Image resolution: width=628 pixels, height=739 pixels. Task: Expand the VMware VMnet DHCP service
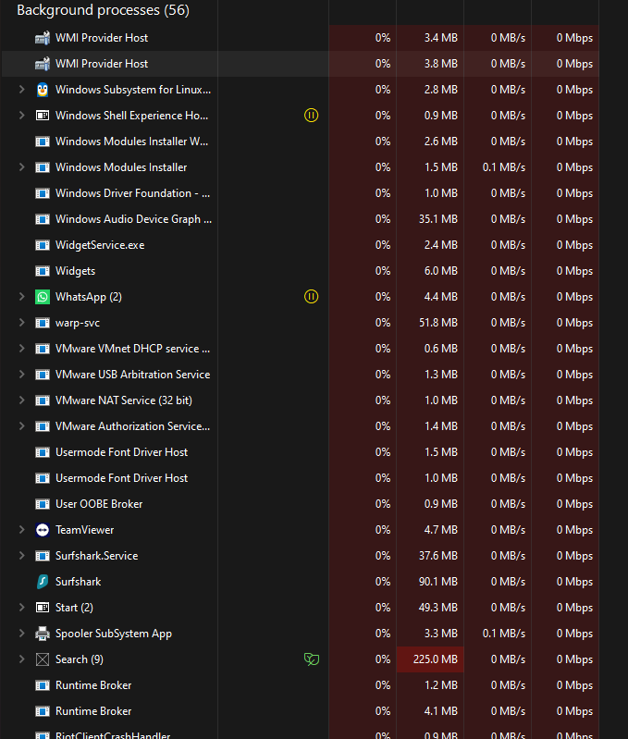(x=21, y=349)
